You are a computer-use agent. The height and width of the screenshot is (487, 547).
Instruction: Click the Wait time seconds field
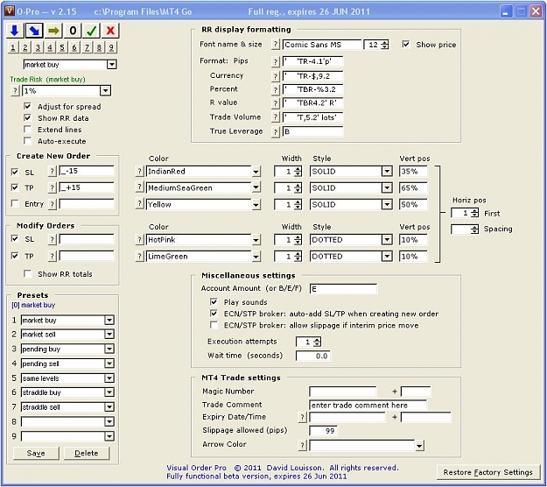313,356
